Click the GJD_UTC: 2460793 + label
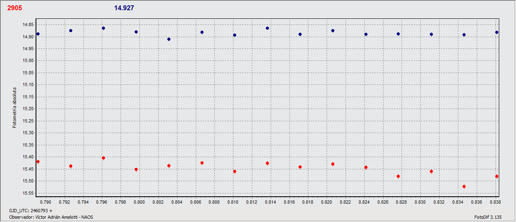This screenshot has height=222, width=516. [x=31, y=211]
